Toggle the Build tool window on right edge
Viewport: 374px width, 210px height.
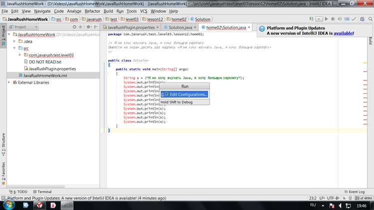click(371, 40)
